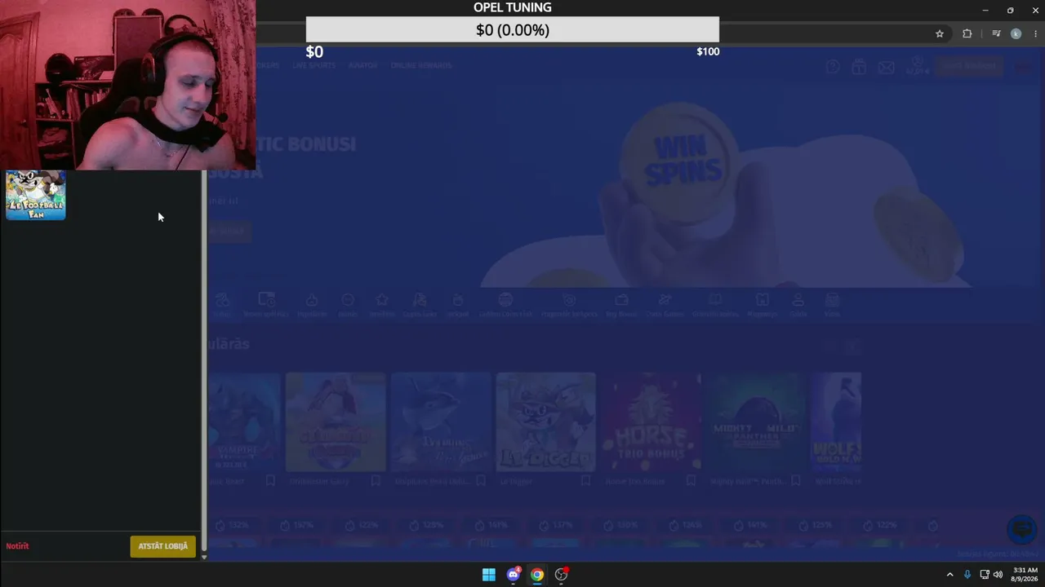Click the deposit button in the site header
This screenshot has width=1045, height=587.
click(969, 66)
